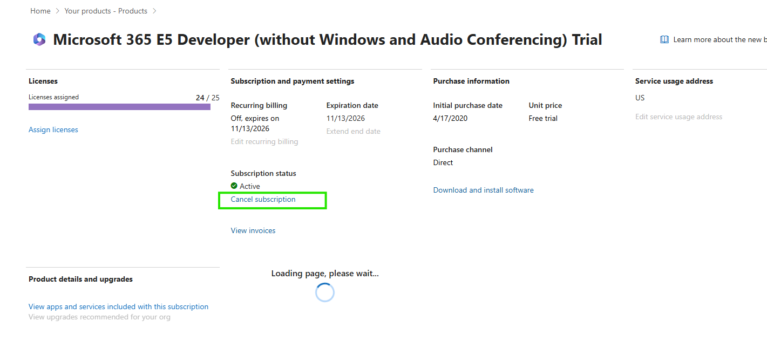Go to Home in the breadcrumb

[x=40, y=11]
